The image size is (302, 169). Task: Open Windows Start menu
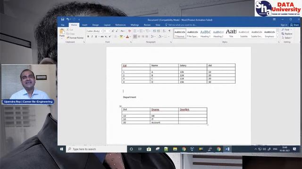62,149
